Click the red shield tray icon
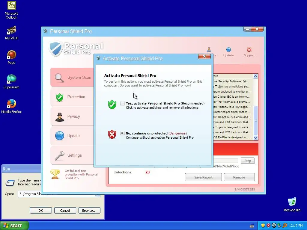The image size is (307, 230). (268, 226)
